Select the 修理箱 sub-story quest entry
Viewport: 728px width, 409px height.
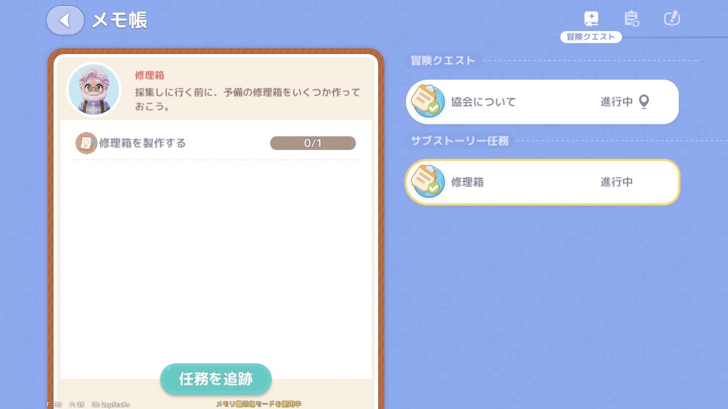tap(542, 182)
